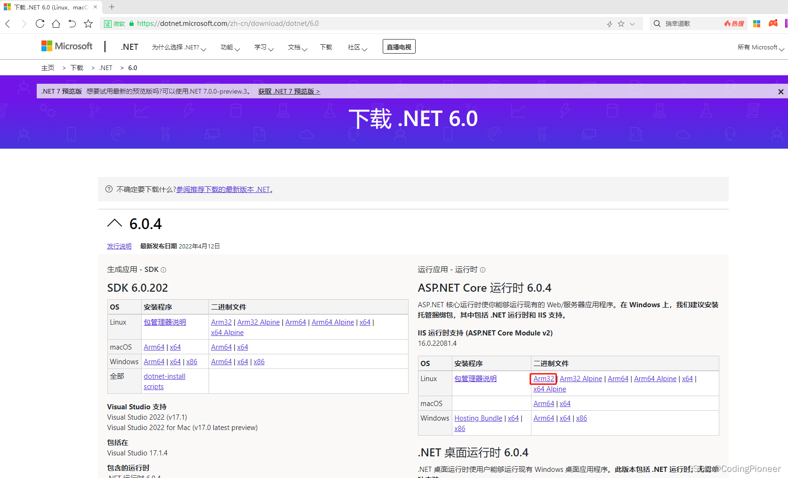Viewport: 788px width, 478px height.
Task: Download ASP.NET Core Windows x86 installer
Action: point(459,429)
